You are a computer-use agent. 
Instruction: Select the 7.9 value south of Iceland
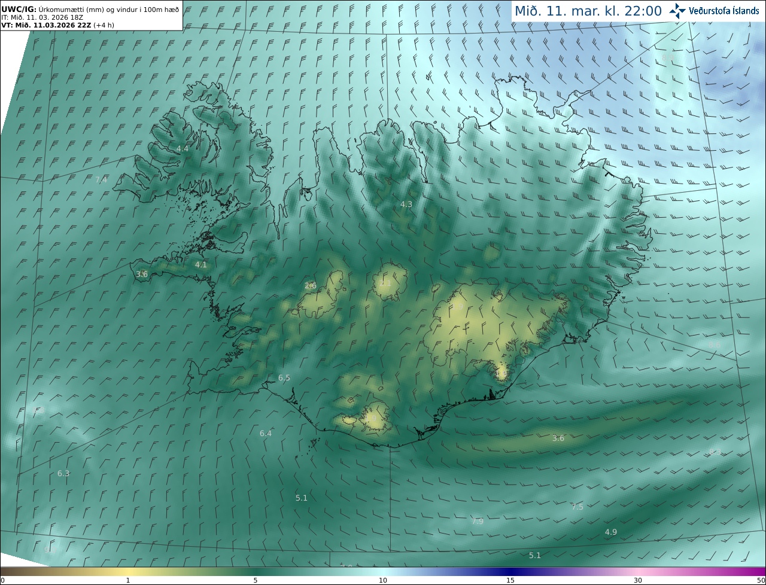[478, 522]
